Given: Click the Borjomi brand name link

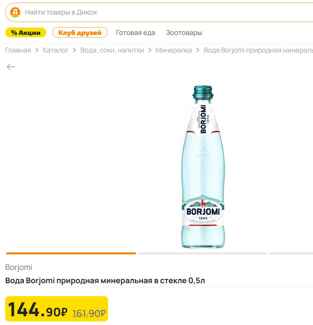Looking at the screenshot, I should point(19,267).
